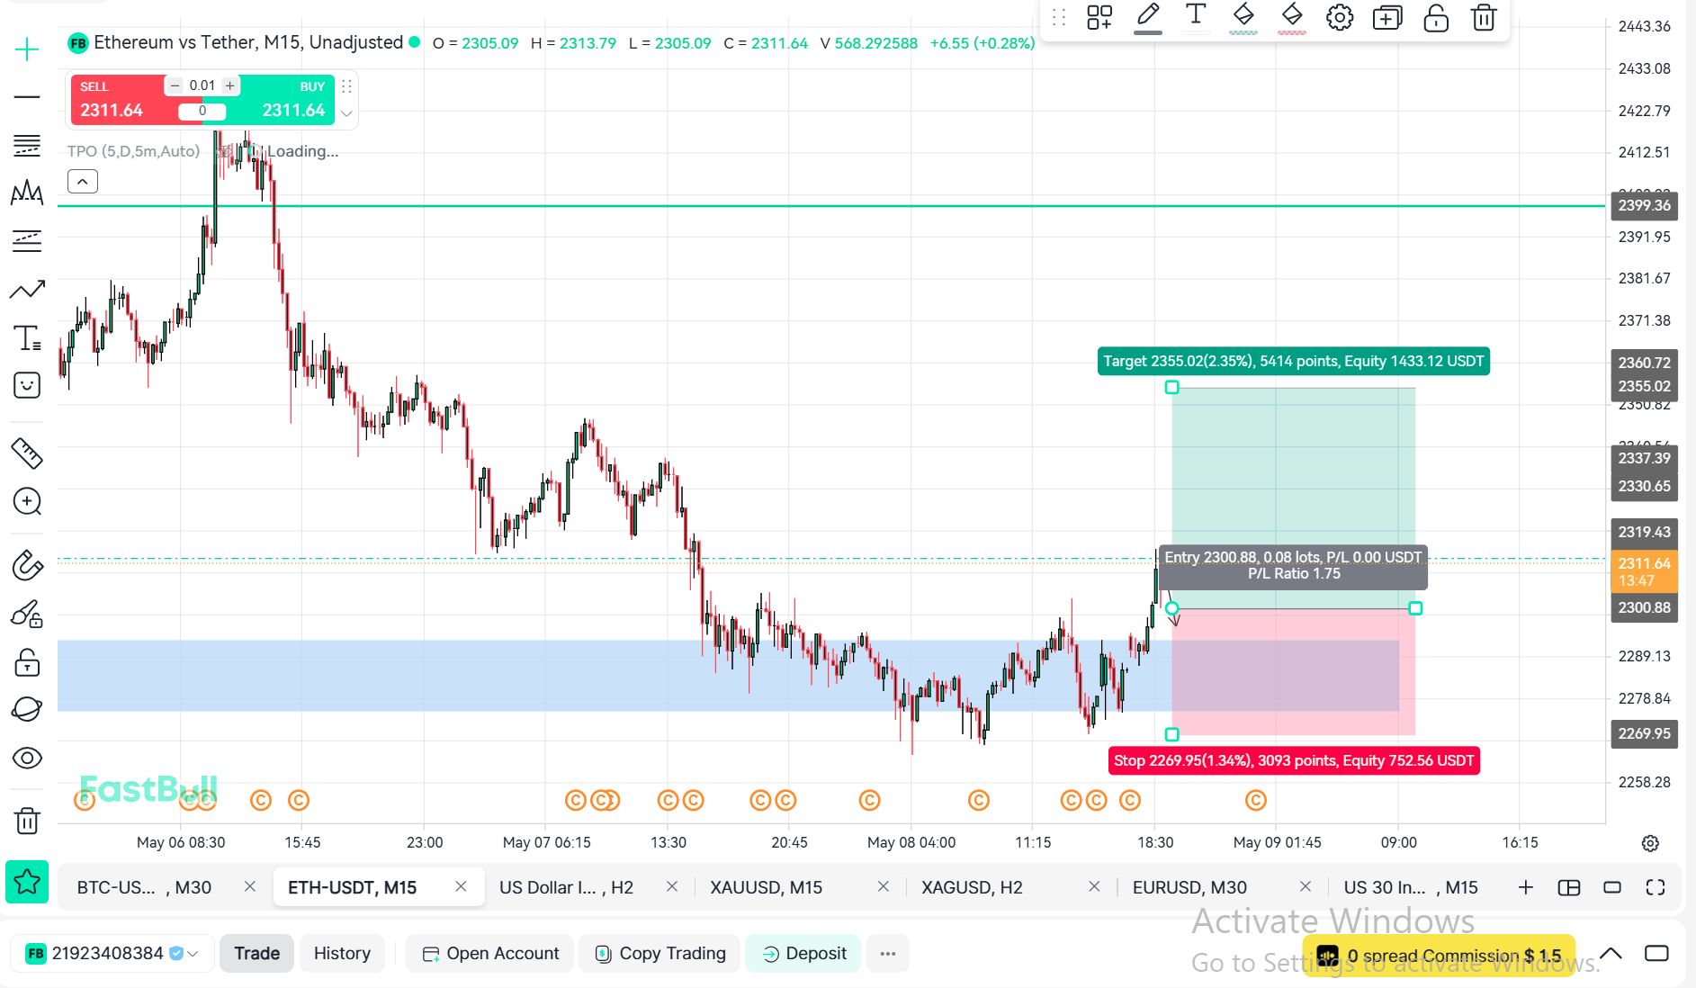This screenshot has height=988, width=1696.
Task: Expand the bottom panel chevron
Action: (x=1611, y=954)
